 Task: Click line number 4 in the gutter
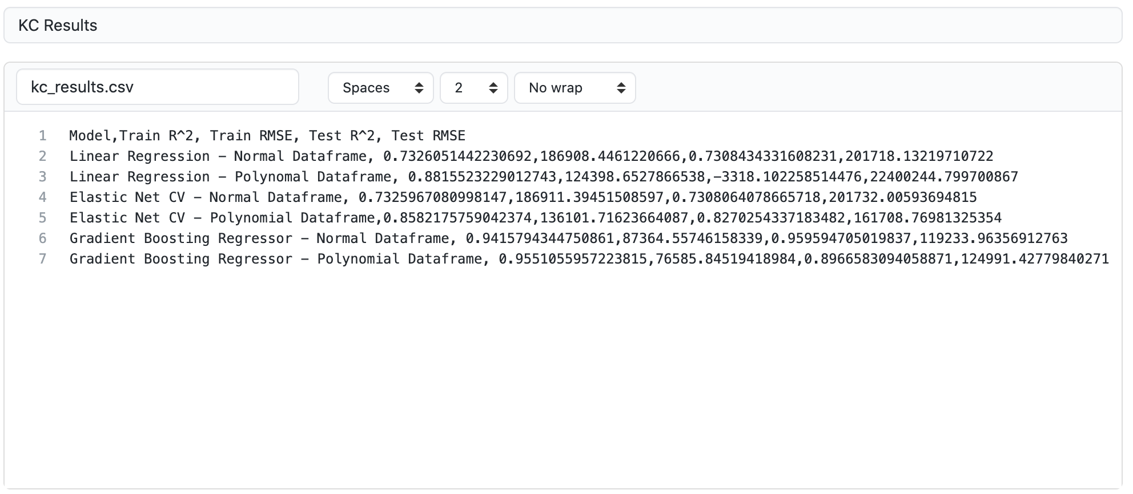(42, 197)
